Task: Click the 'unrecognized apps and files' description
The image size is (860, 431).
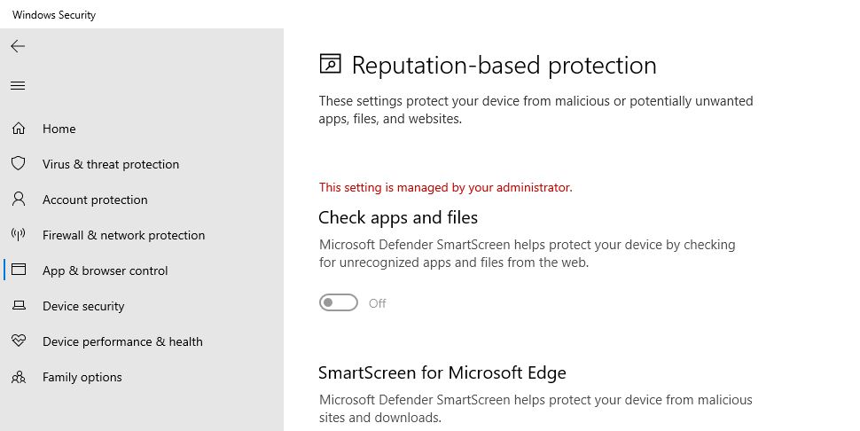Action: point(527,254)
